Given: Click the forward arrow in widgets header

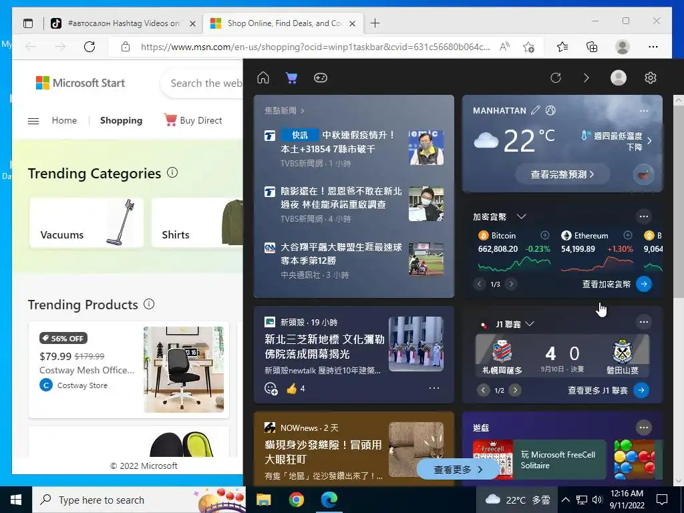Looking at the screenshot, I should coord(586,78).
